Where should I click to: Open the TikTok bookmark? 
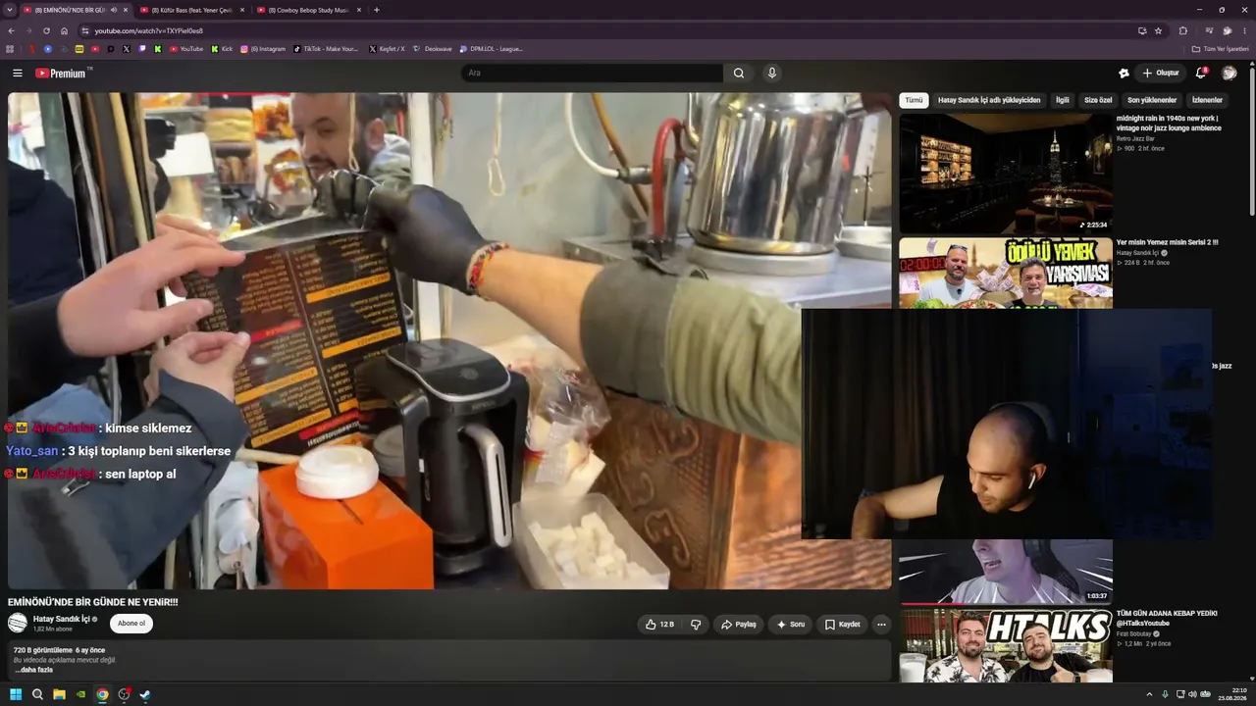(x=327, y=49)
